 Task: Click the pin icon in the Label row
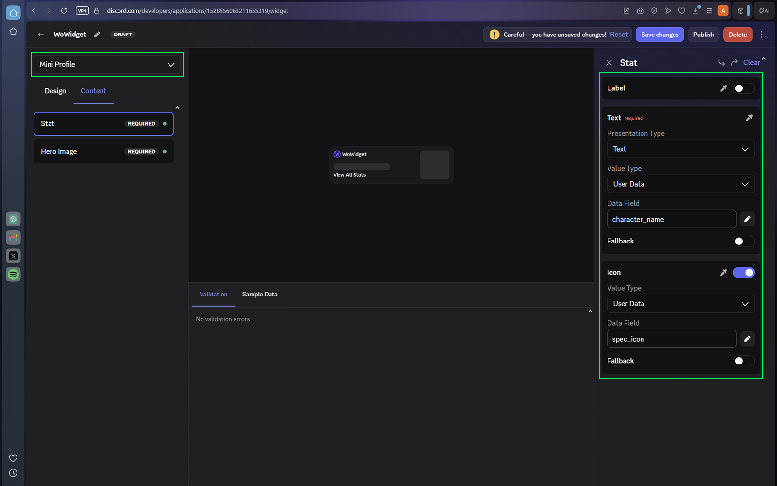pyautogui.click(x=724, y=88)
